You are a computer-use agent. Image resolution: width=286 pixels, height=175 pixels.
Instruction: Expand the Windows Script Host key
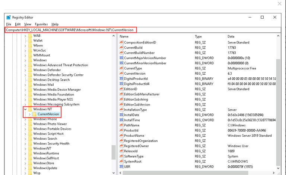pyautogui.click(x=25, y=134)
